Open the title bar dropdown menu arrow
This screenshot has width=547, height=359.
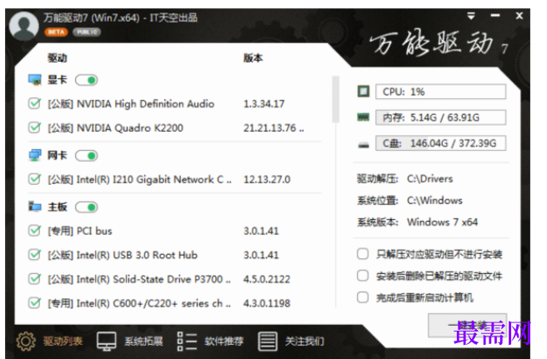tap(471, 16)
